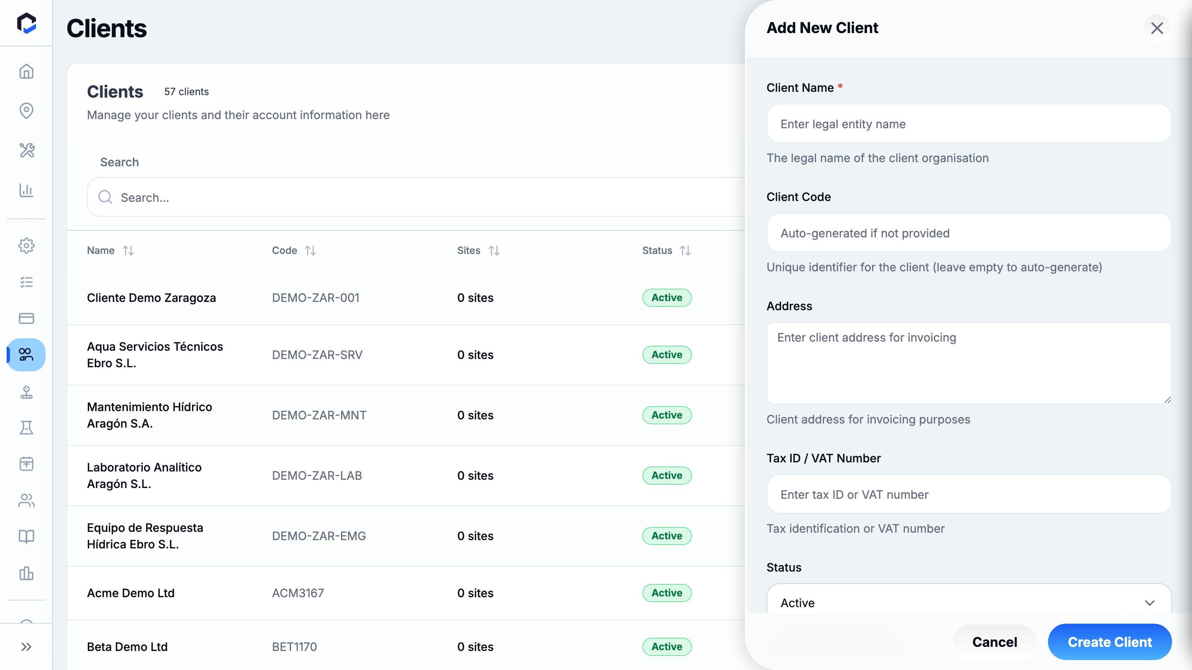The image size is (1192, 670).
Task: Open the credit card billing icon
Action: click(x=26, y=318)
